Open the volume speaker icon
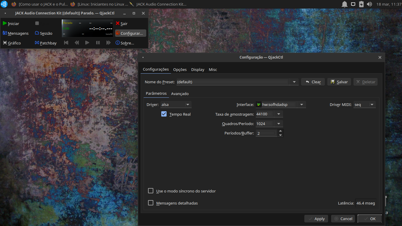The image size is (402, 226). click(x=370, y=4)
